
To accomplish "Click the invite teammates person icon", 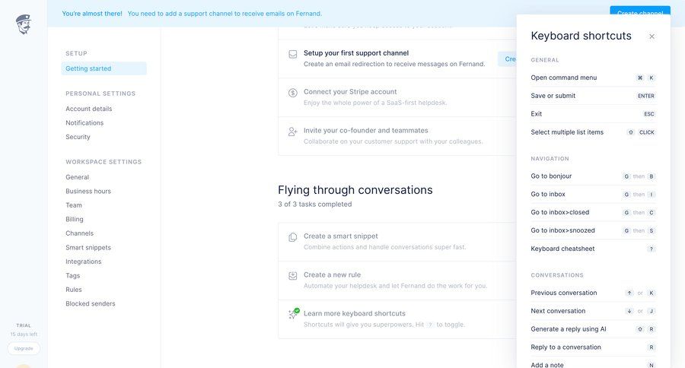I will coord(293,132).
